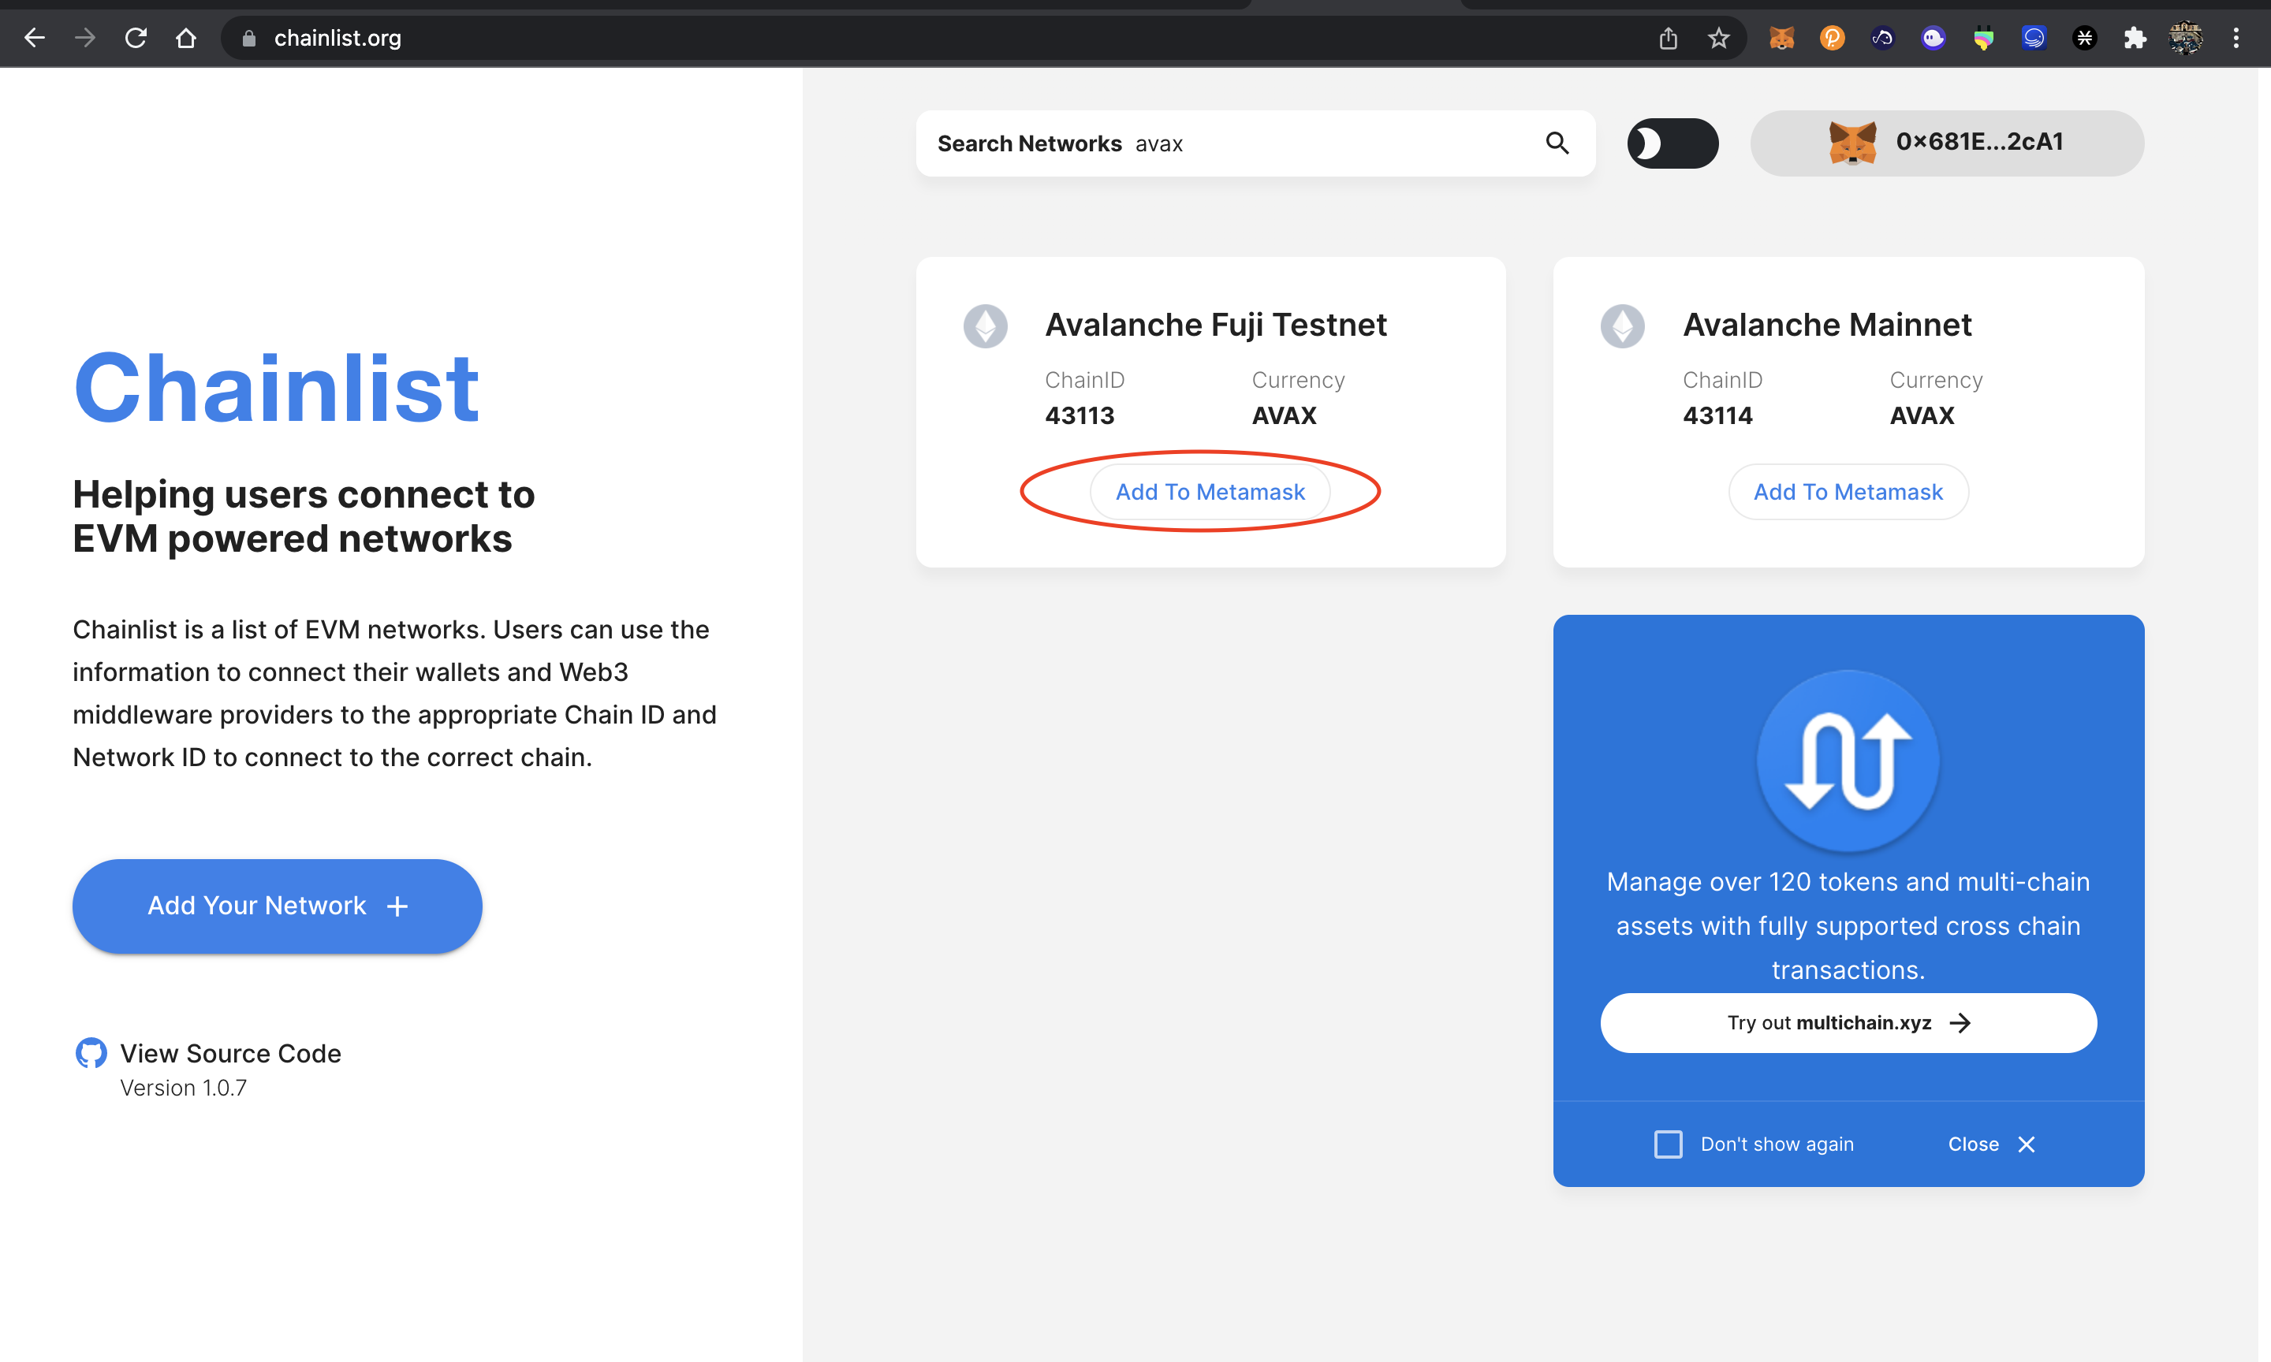Click the browser reload icon
Screen dimensions: 2271x1362
click(x=136, y=38)
